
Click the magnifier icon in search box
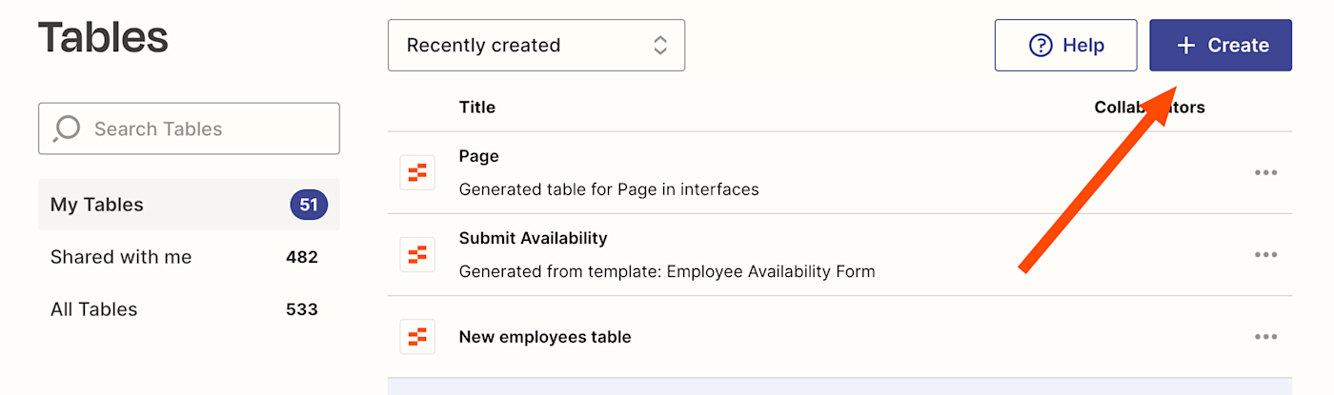coord(67,128)
